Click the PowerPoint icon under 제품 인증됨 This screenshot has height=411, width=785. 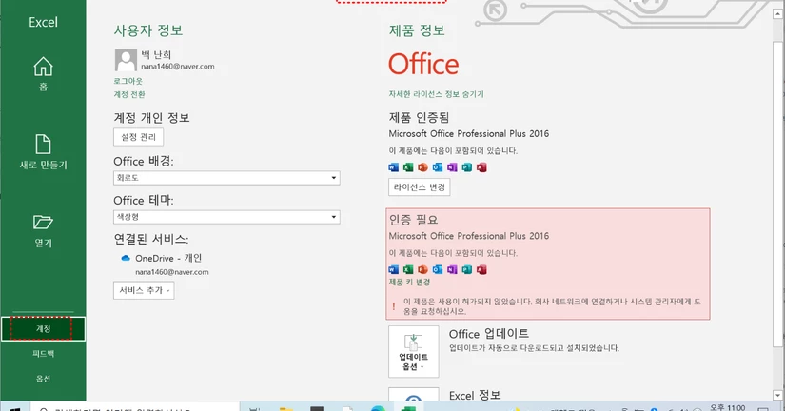click(423, 167)
